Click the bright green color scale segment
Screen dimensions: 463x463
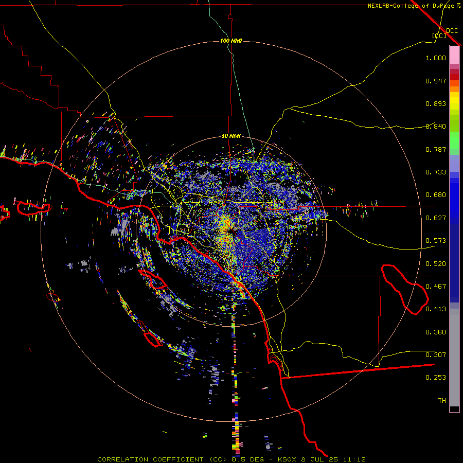tap(454, 140)
